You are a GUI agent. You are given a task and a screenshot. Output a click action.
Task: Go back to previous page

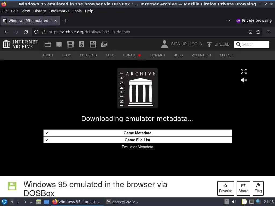pyautogui.click(x=6, y=32)
